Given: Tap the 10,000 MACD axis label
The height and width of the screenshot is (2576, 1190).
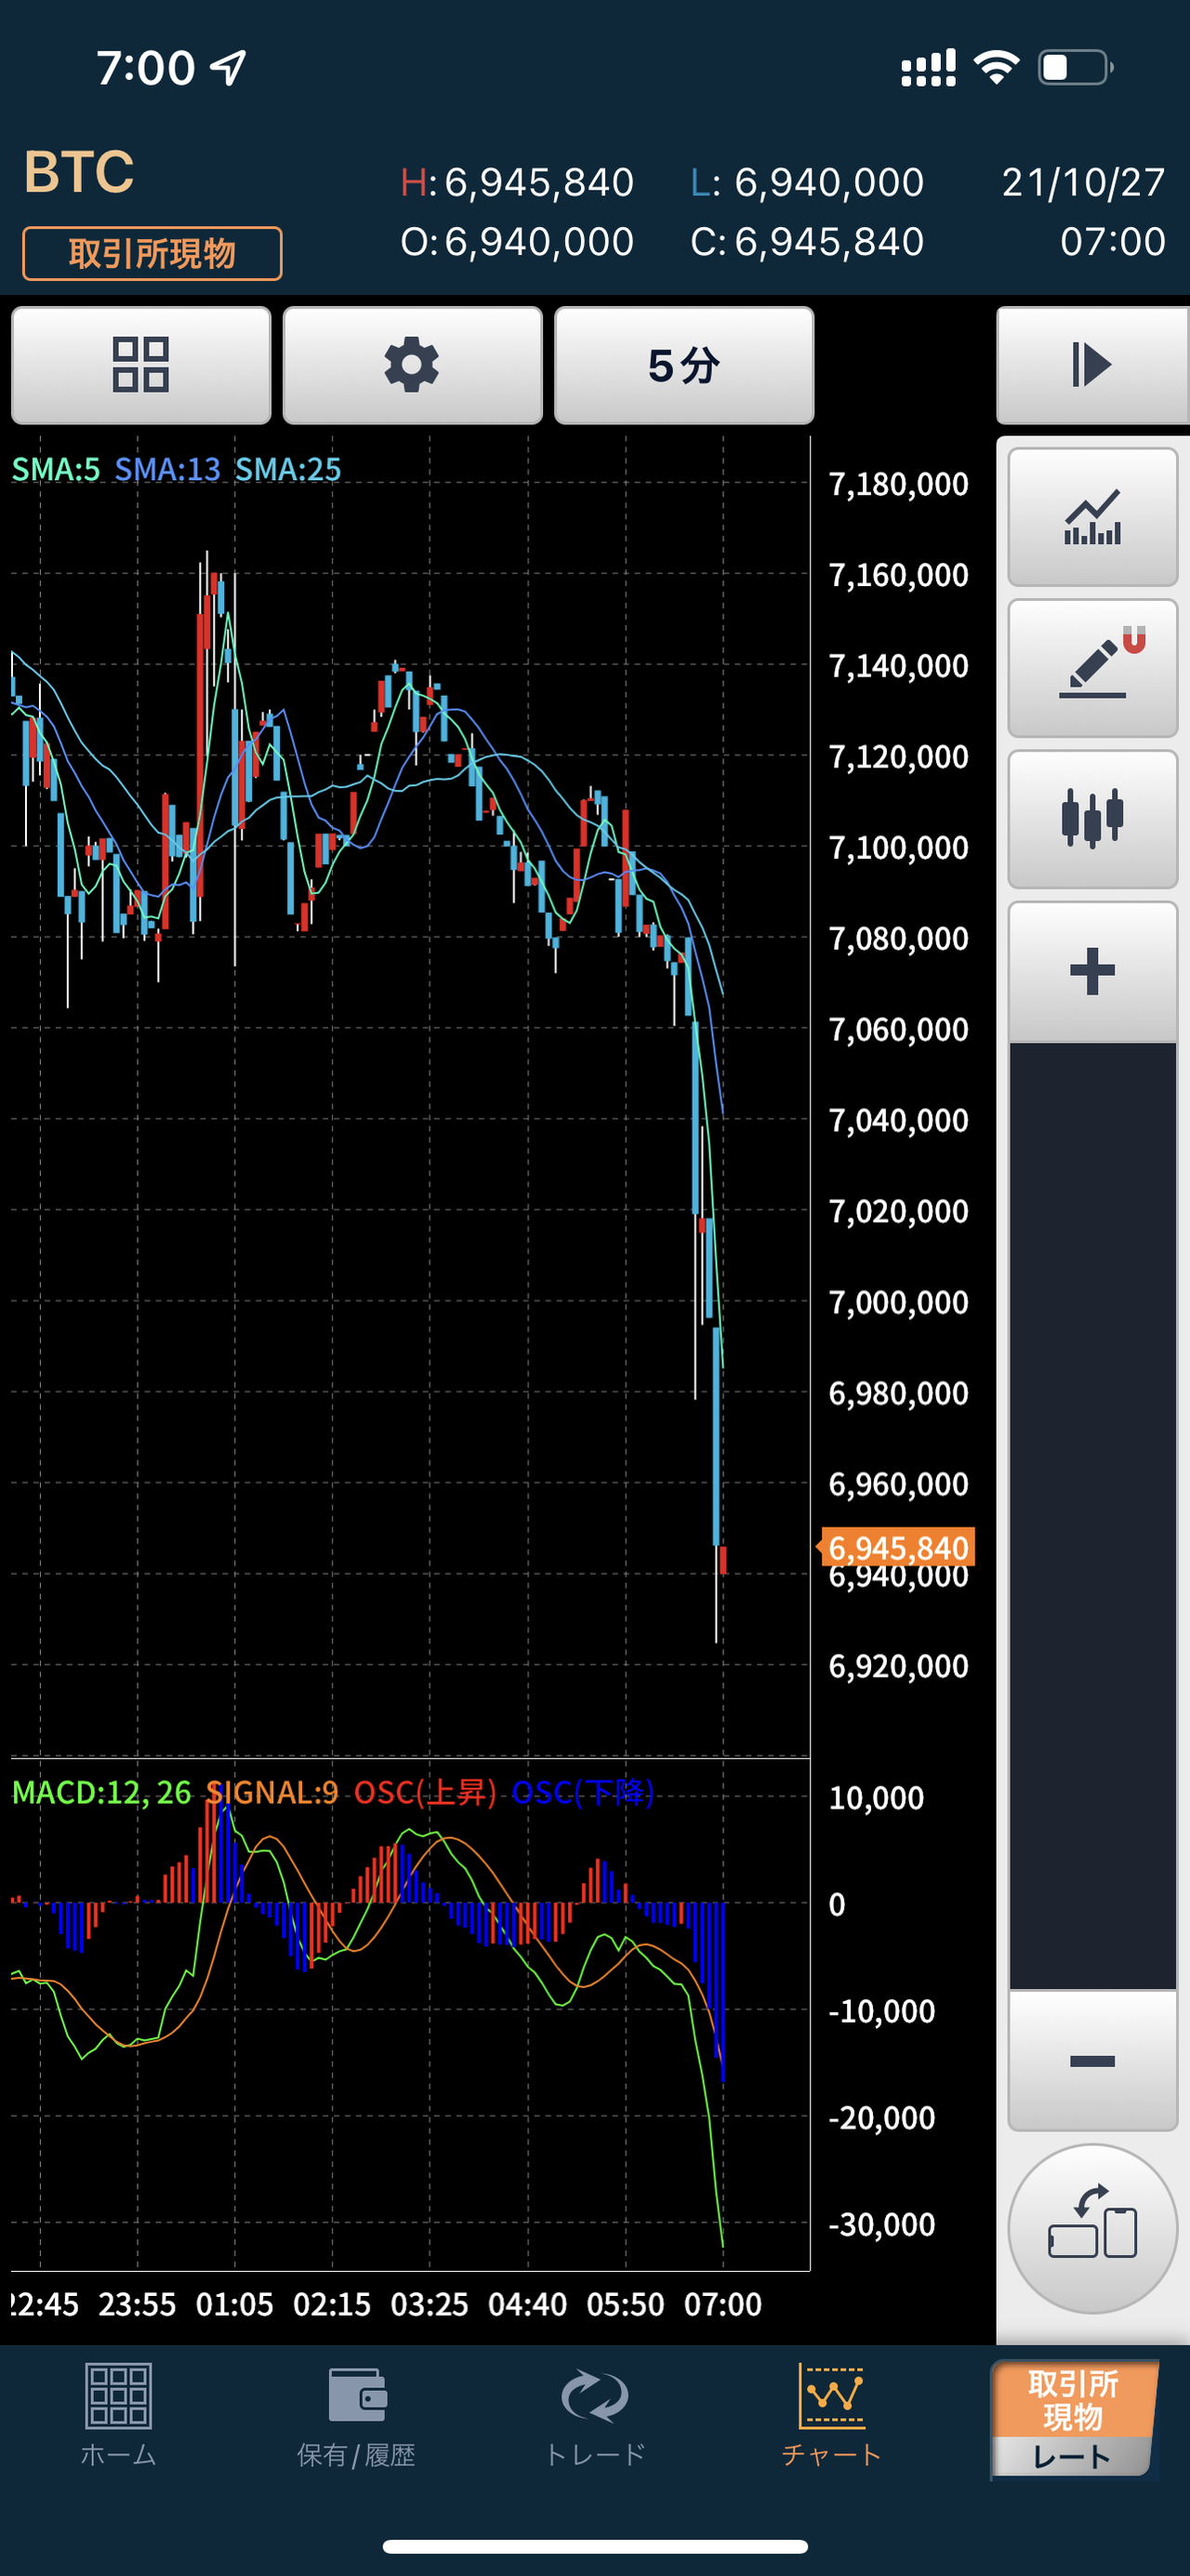Looking at the screenshot, I should point(877,1797).
